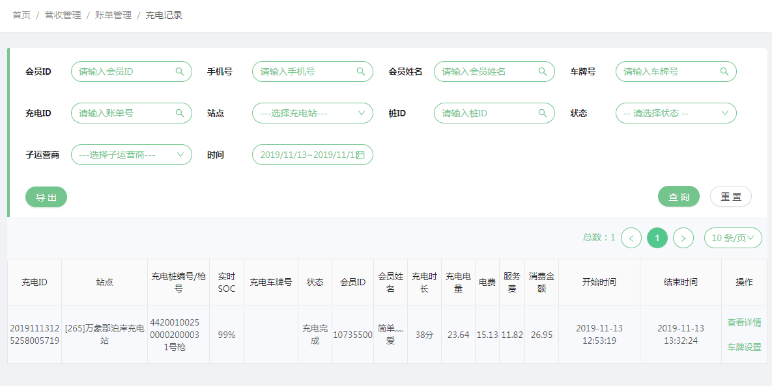Click start time 2019-11-13 12:53:19
Image resolution: width=772 pixels, height=386 pixels.
(x=599, y=335)
